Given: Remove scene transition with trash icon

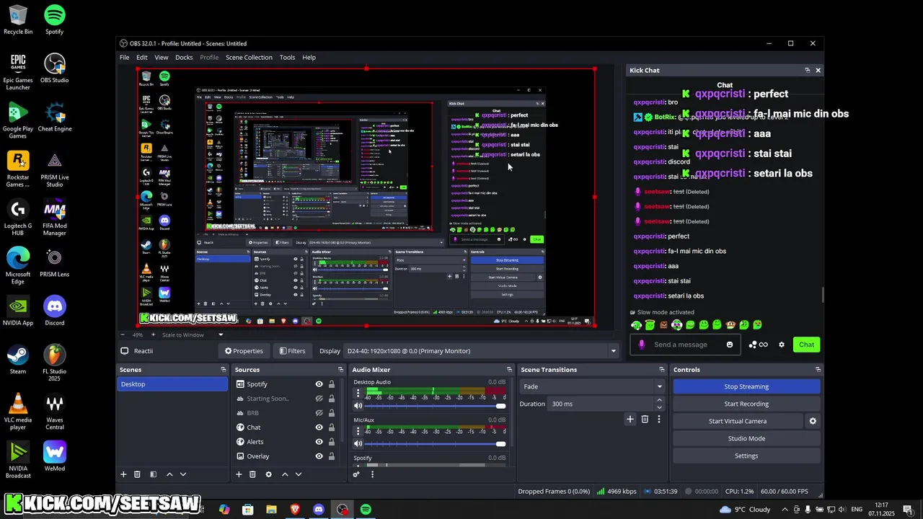Looking at the screenshot, I should (x=645, y=419).
